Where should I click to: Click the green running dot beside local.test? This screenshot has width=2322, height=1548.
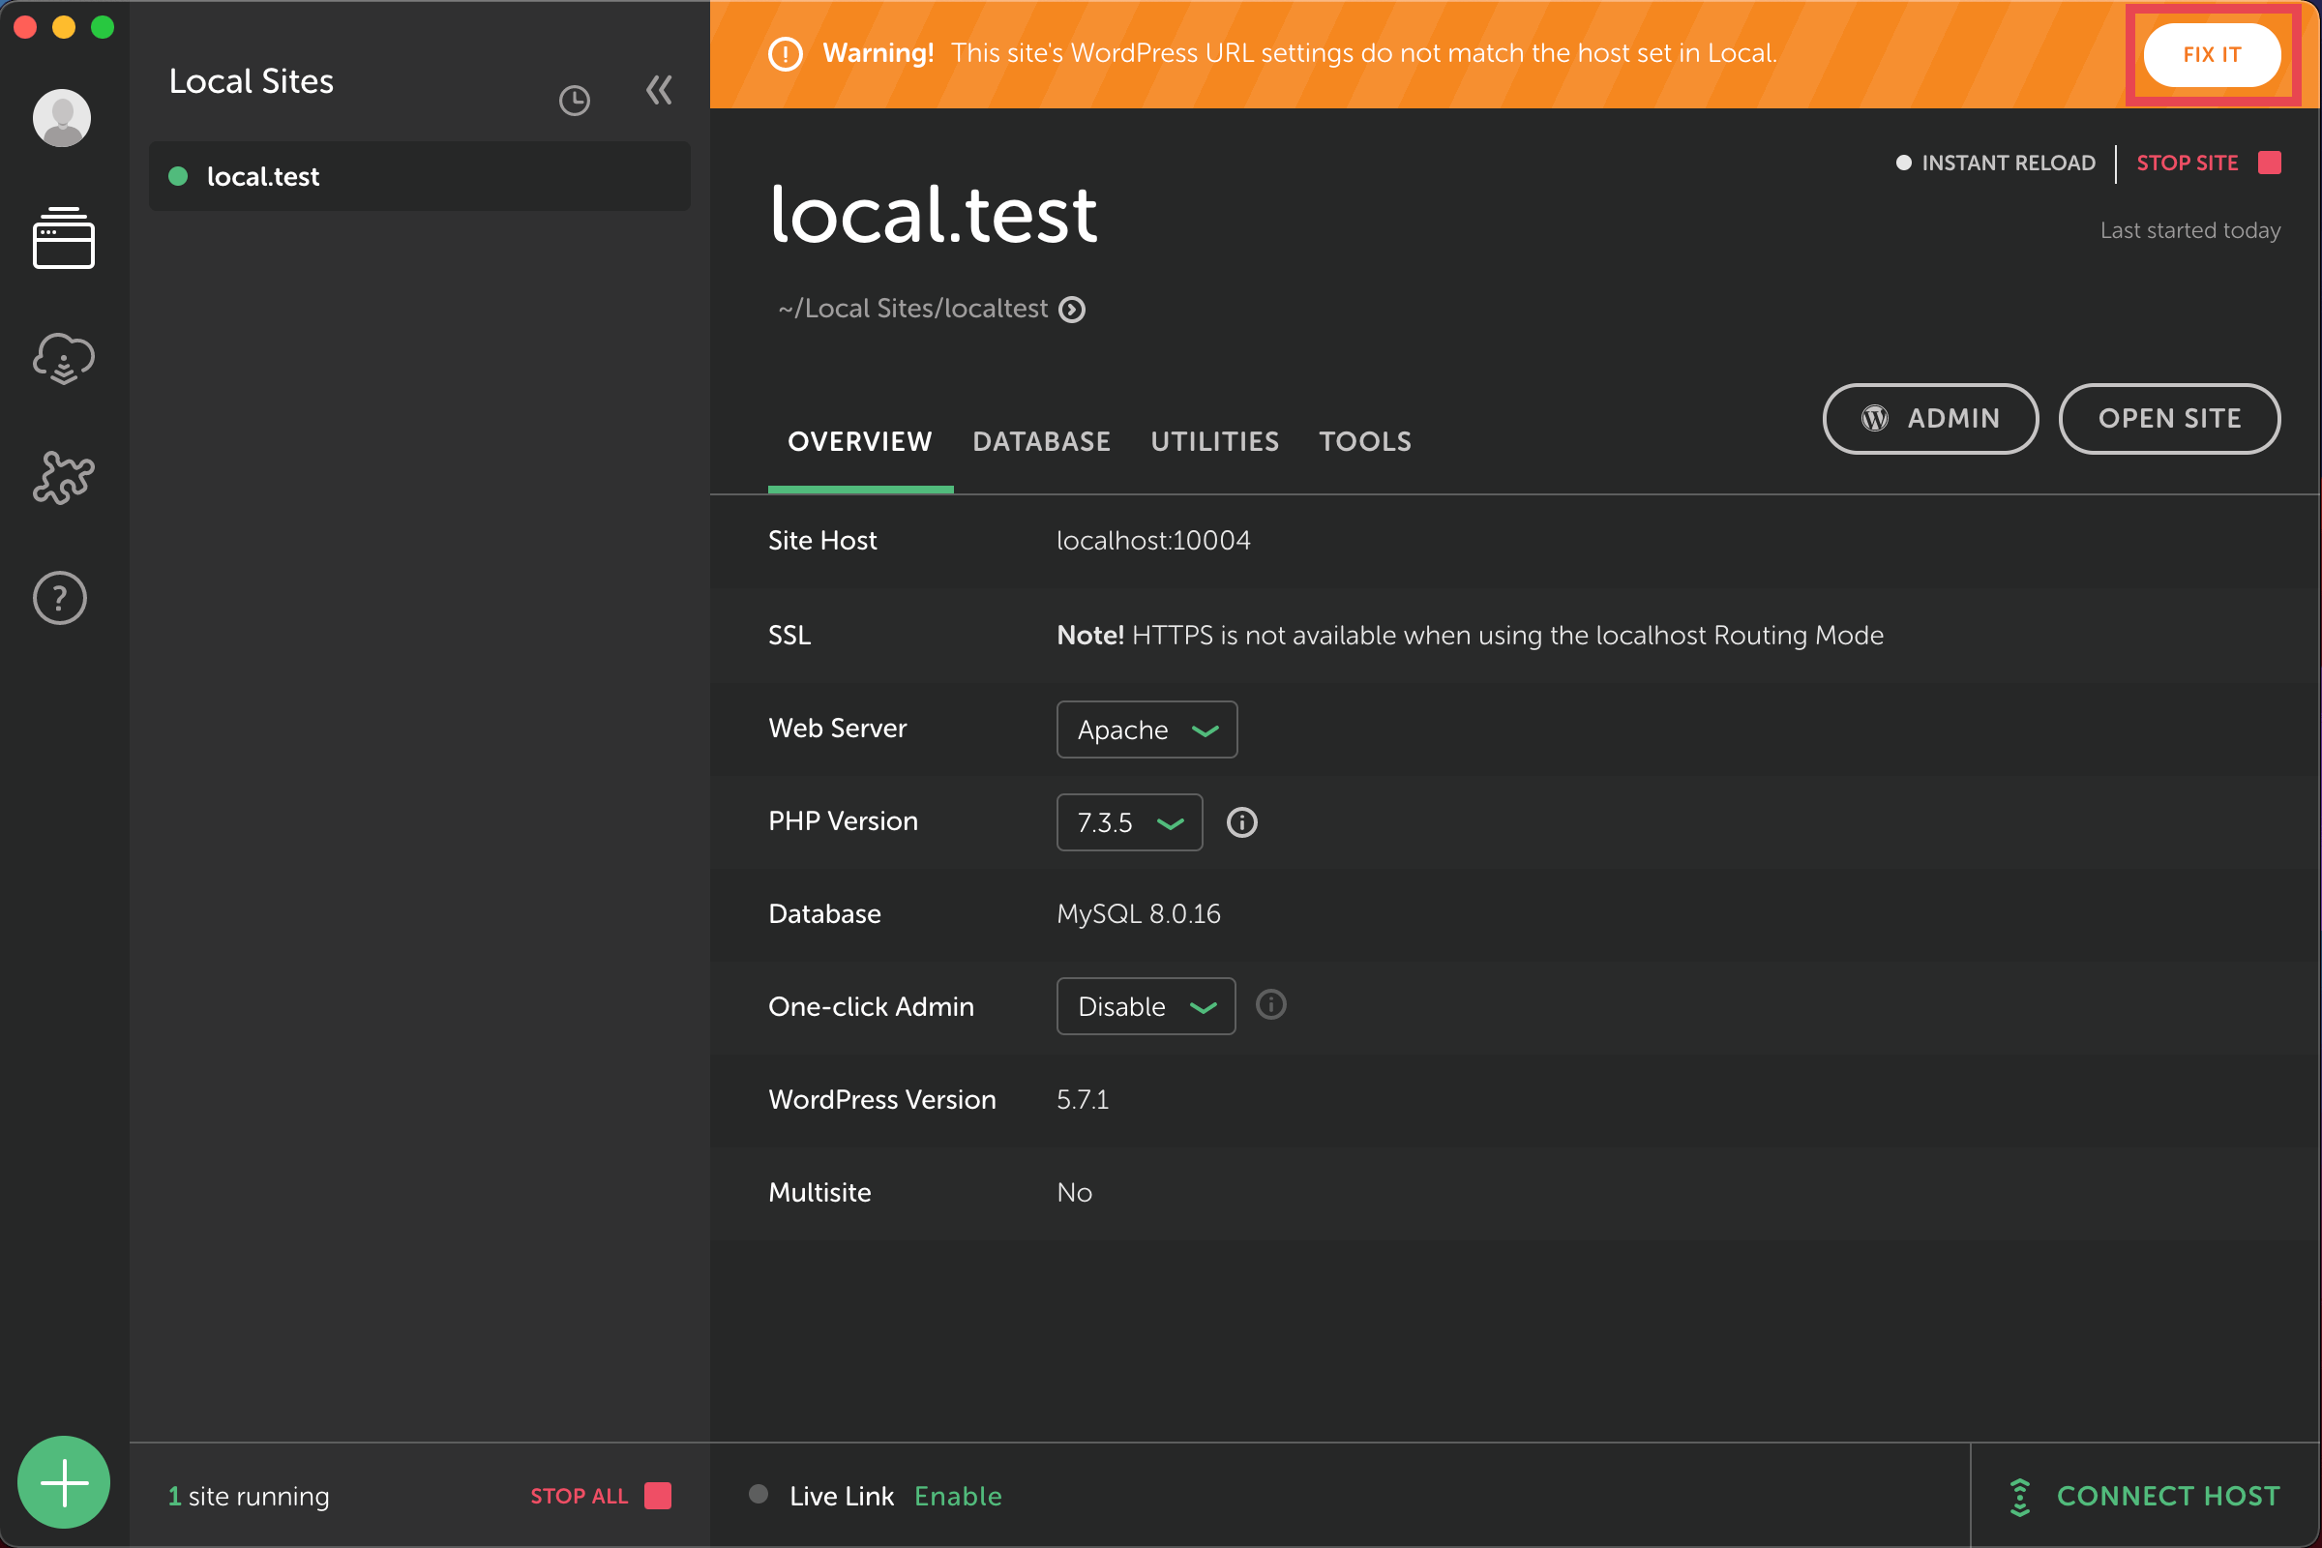(178, 176)
